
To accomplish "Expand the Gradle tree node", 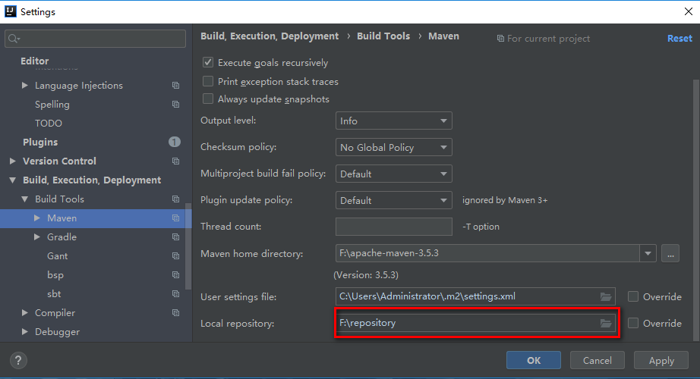I will [39, 237].
